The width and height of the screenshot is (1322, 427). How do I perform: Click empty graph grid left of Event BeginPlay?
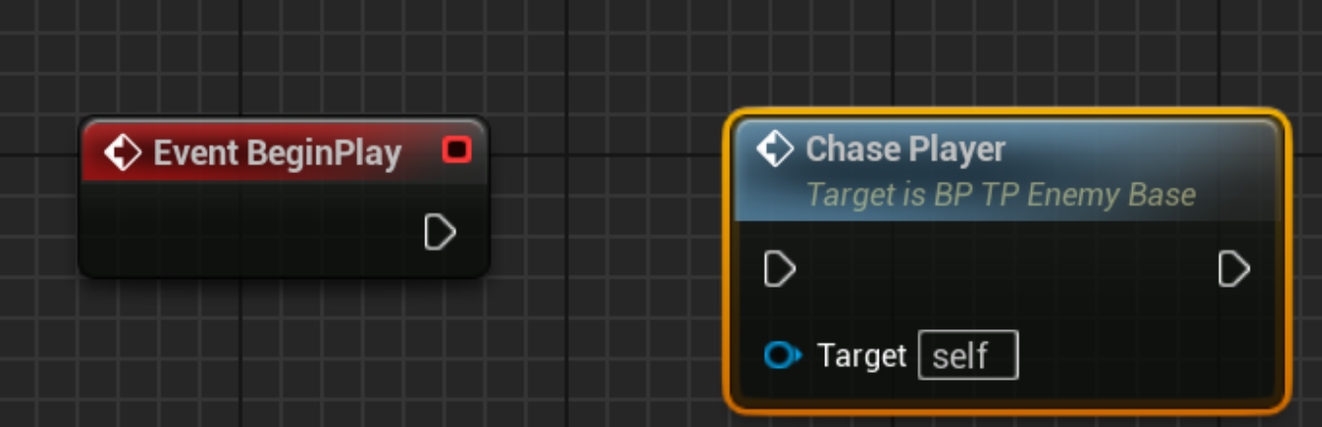click(x=40, y=198)
